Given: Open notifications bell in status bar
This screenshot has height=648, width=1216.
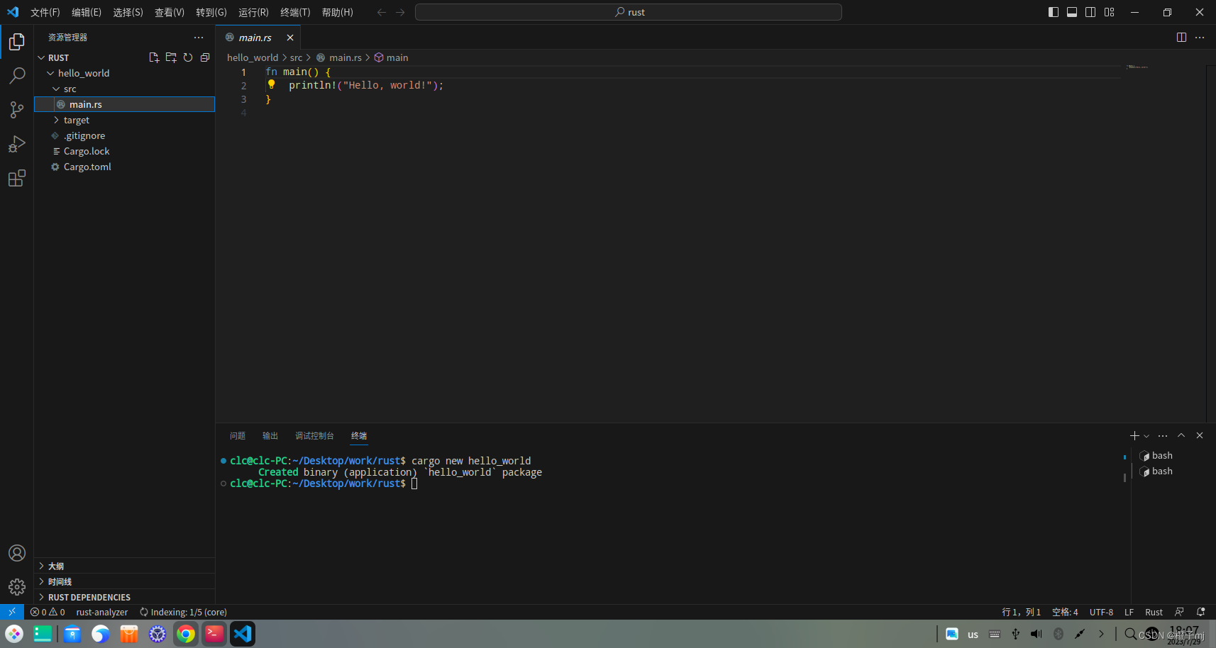Looking at the screenshot, I should [1201, 612].
